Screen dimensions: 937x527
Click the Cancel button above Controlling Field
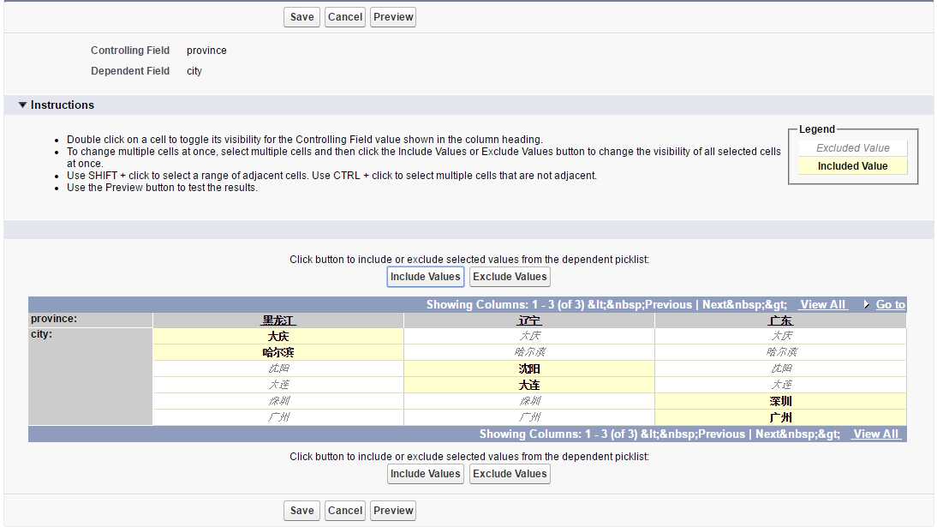click(x=345, y=17)
